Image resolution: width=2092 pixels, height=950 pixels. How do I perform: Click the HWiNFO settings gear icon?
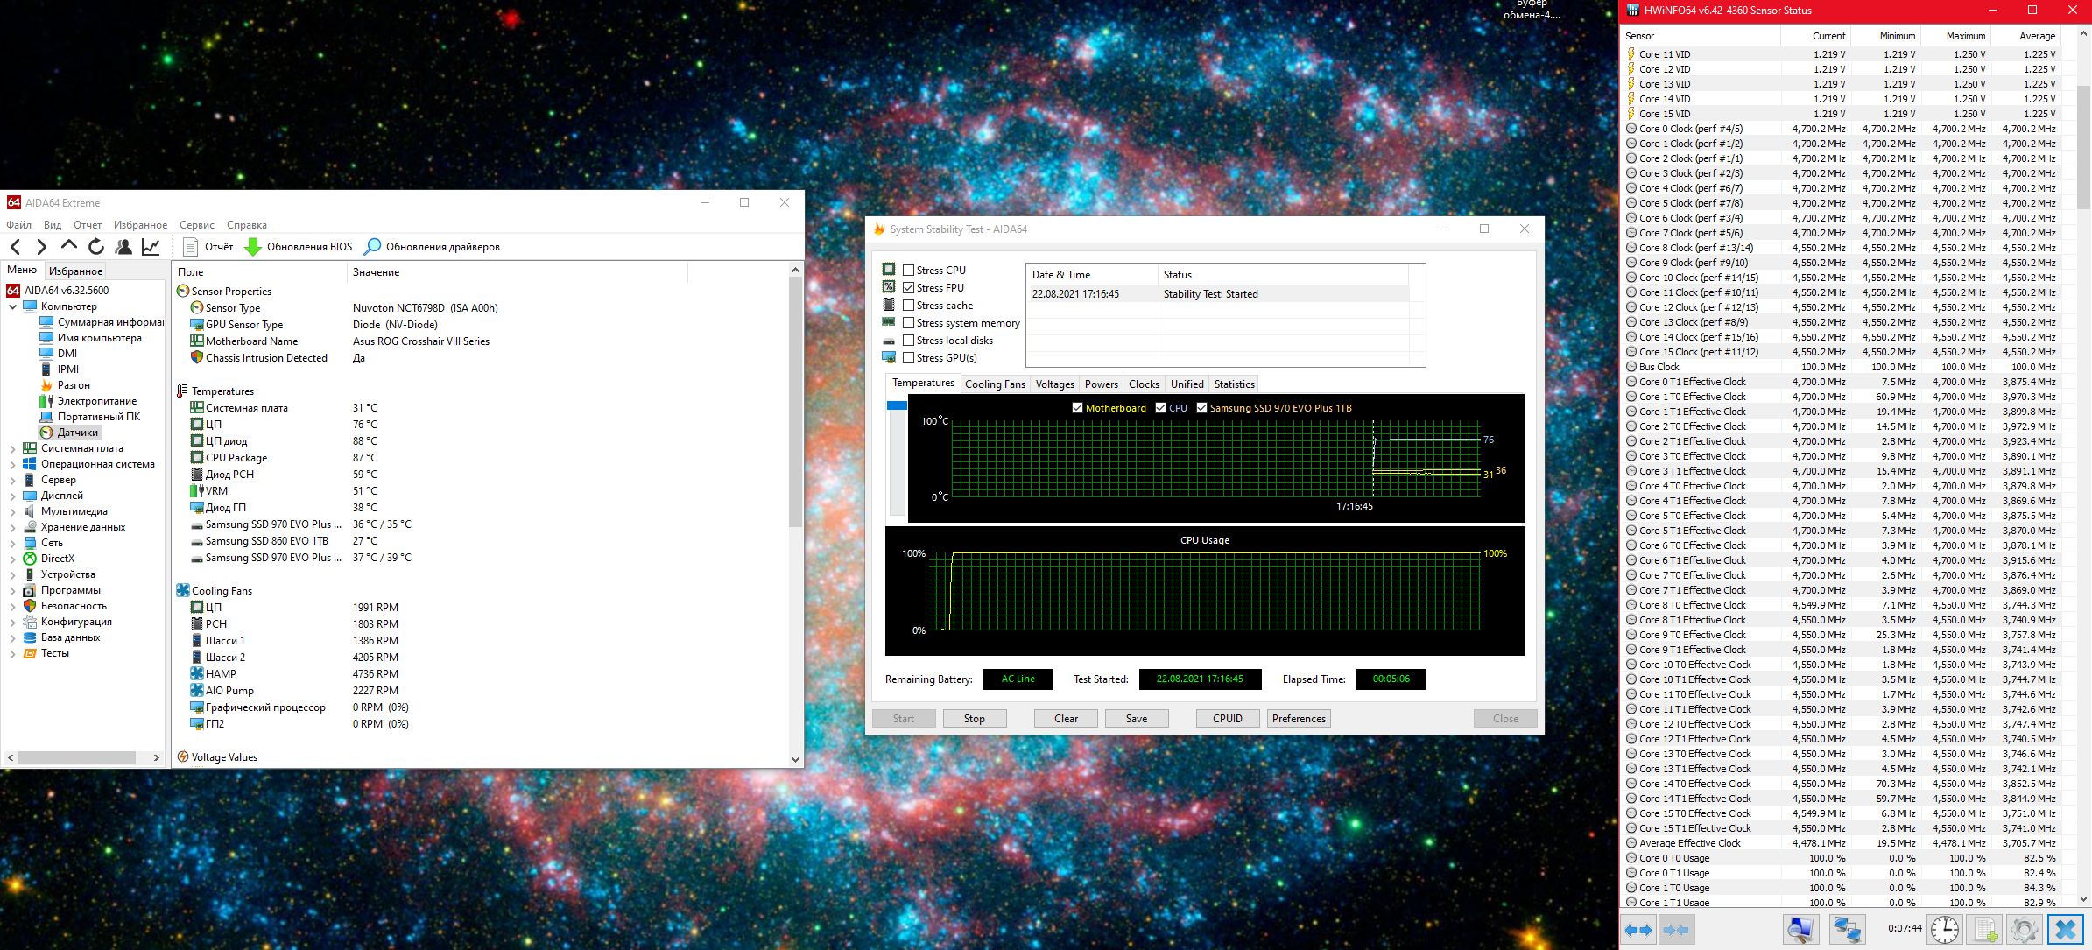click(x=2024, y=929)
